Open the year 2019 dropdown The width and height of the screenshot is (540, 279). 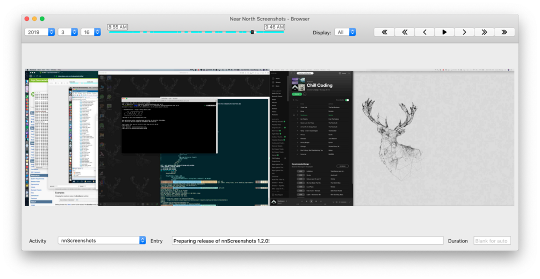point(40,32)
